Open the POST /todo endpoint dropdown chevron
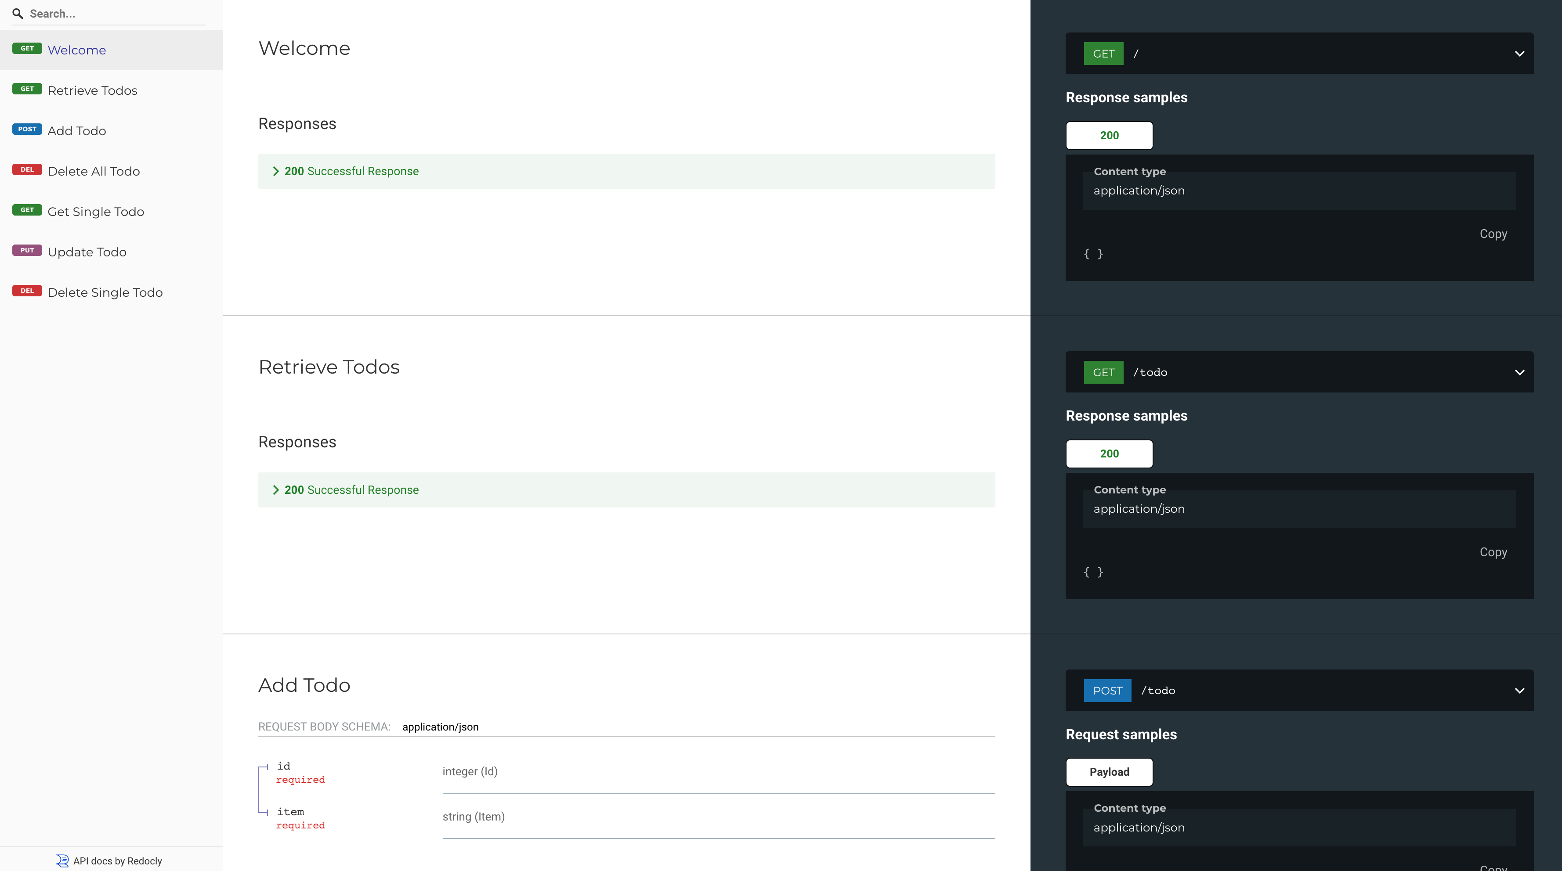Screen dimensions: 1562x871 1519,691
